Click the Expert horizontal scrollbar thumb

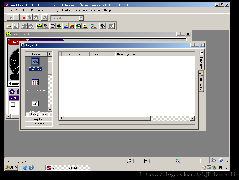[107, 118]
